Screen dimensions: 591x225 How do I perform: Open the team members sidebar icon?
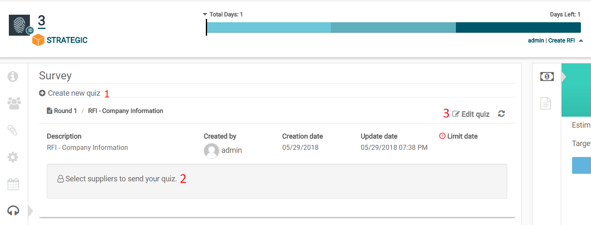coord(14,103)
